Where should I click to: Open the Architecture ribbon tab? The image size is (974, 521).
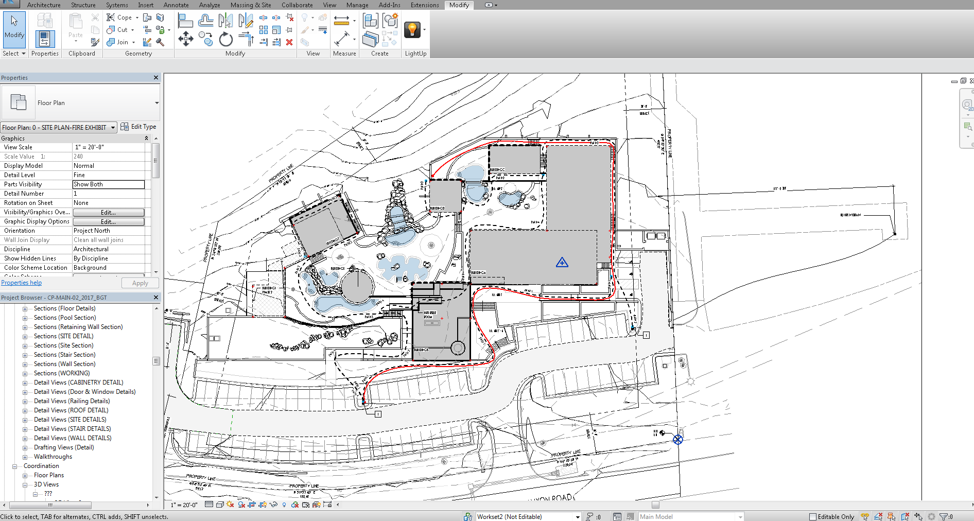tap(44, 5)
